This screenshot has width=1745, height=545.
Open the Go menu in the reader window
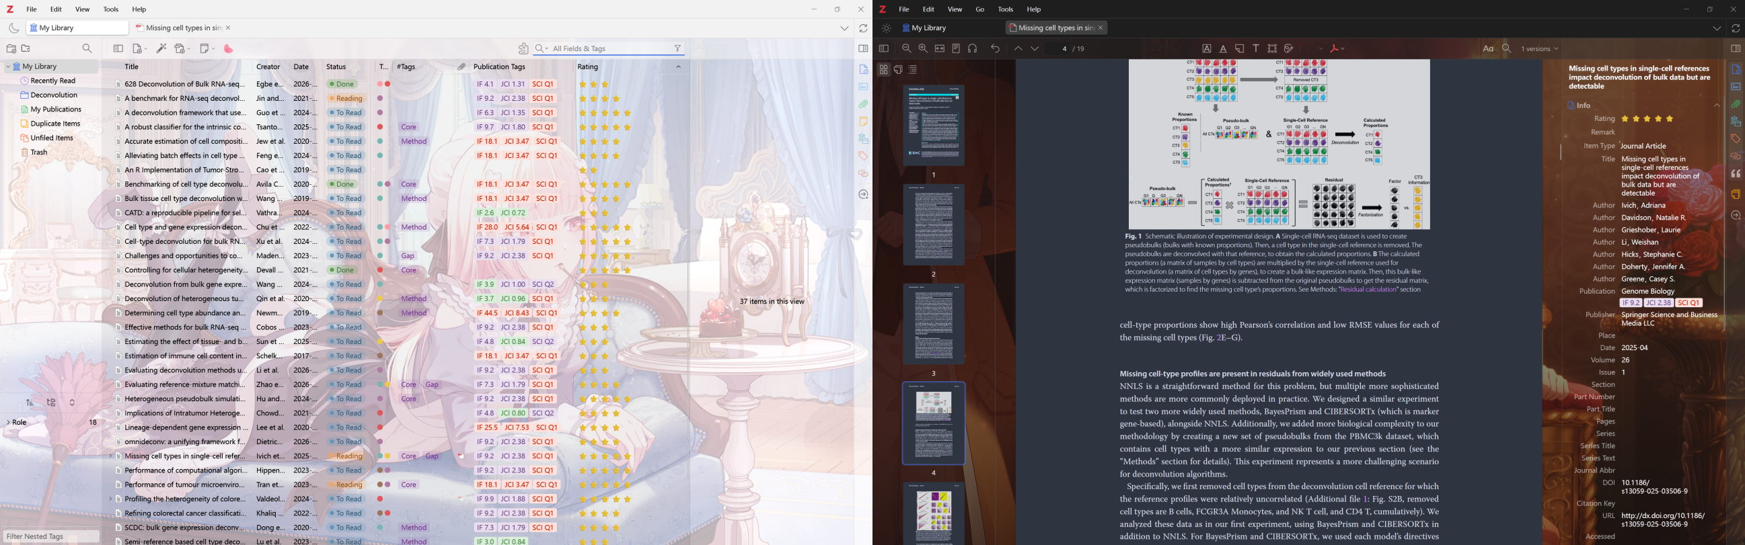[x=980, y=9]
